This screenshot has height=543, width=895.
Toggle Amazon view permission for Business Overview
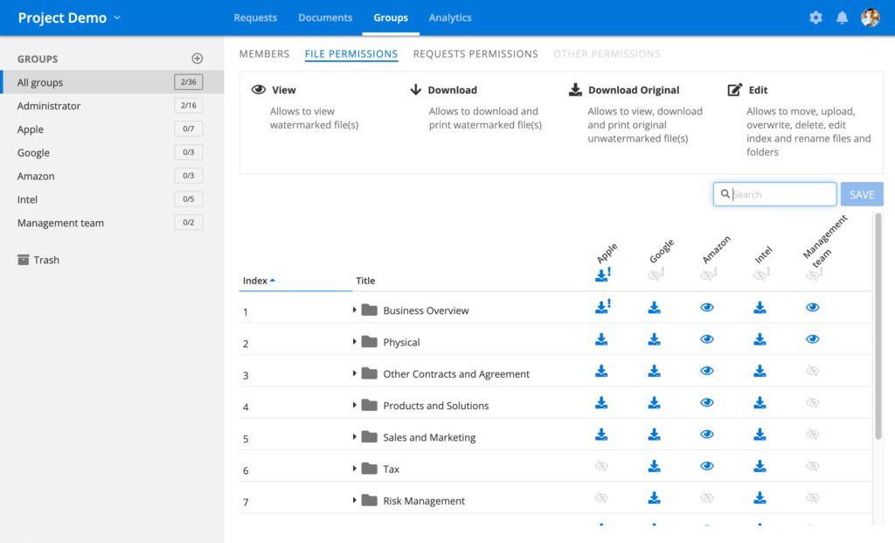(706, 307)
